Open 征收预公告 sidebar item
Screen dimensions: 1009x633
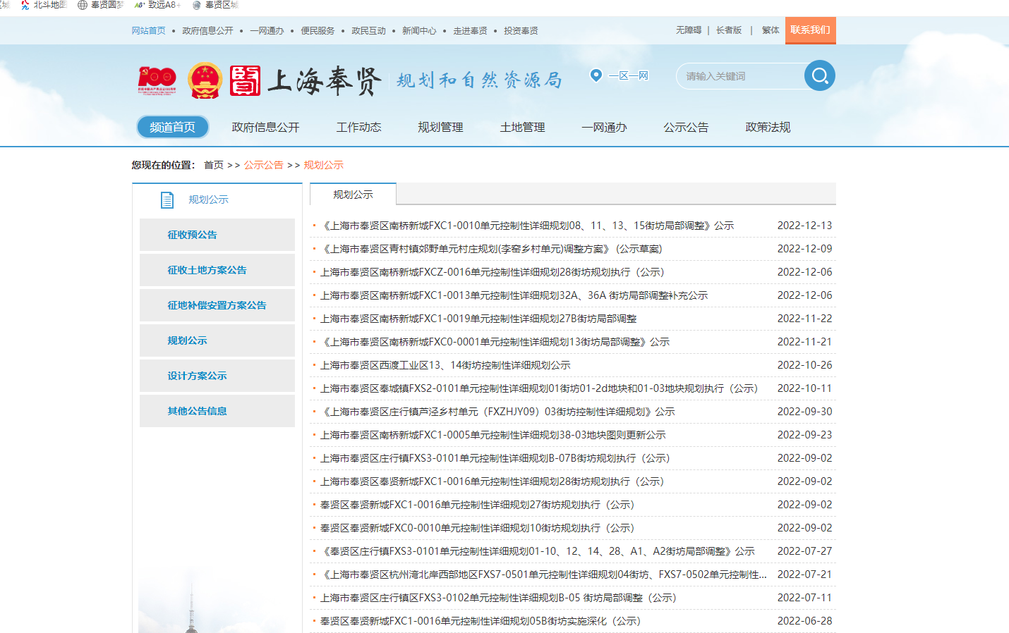(x=217, y=235)
